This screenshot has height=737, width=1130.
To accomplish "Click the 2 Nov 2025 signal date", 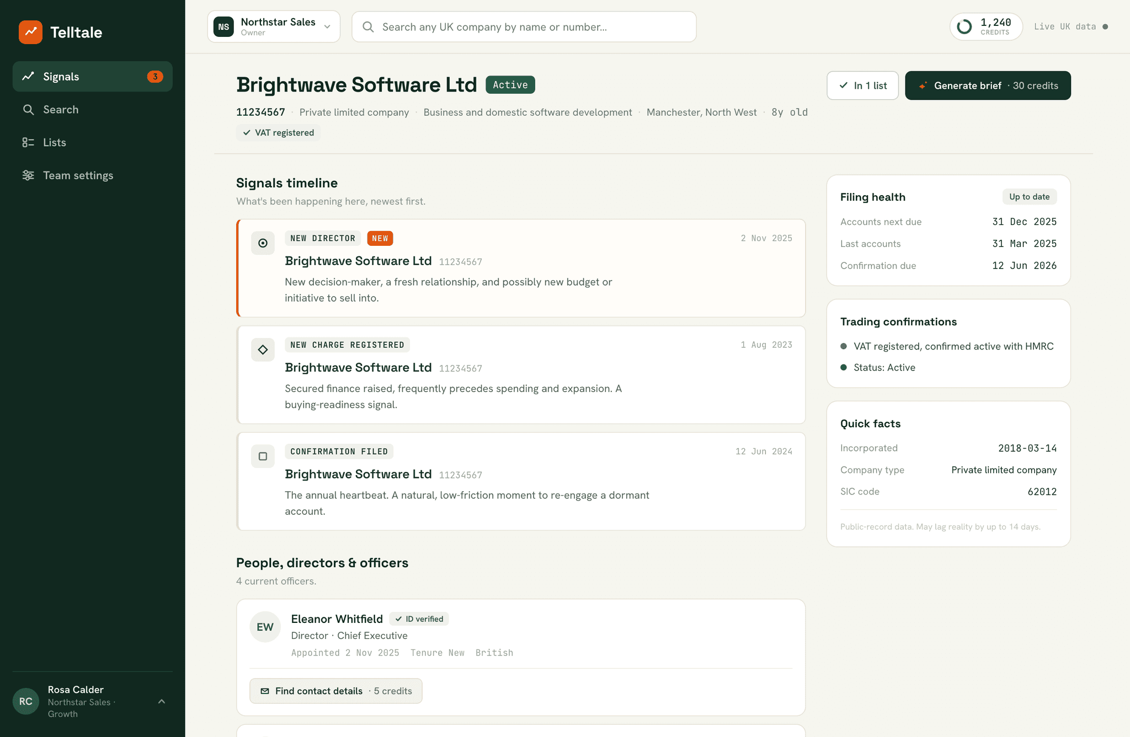I will click(x=766, y=238).
